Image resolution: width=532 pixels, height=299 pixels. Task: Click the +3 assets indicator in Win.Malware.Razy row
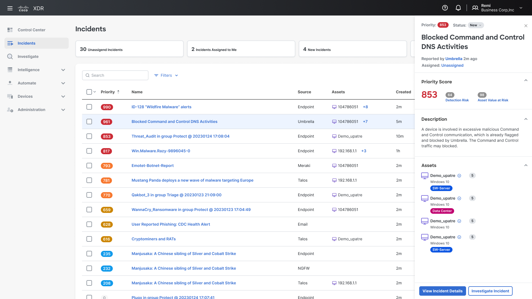tap(364, 151)
